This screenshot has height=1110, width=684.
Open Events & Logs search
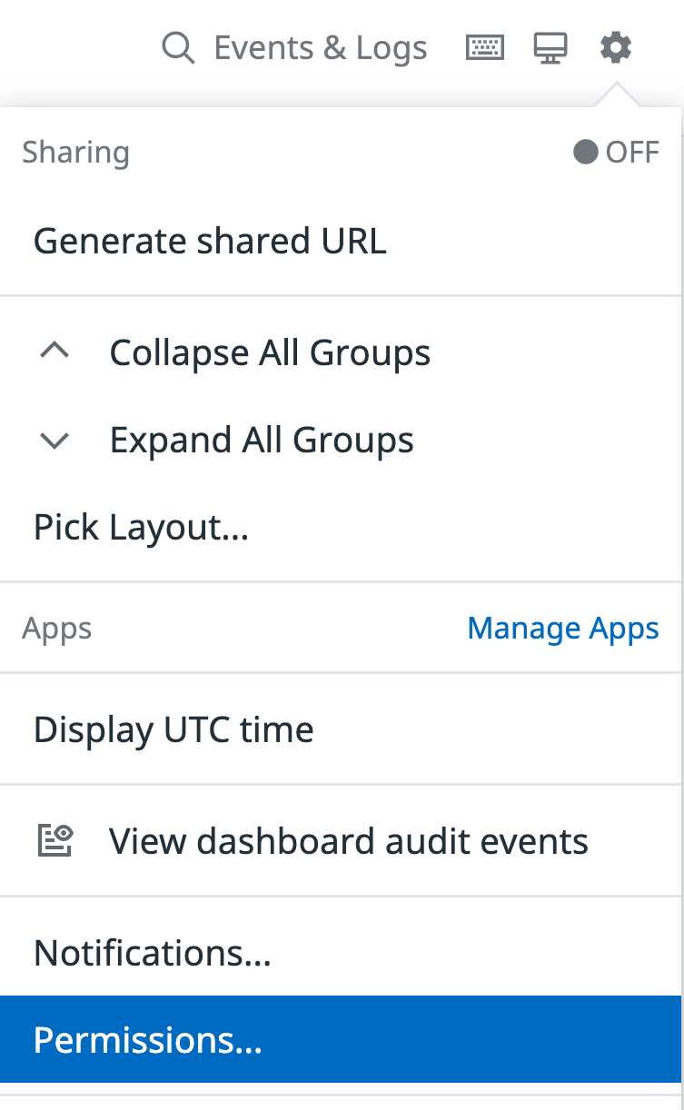[320, 48]
